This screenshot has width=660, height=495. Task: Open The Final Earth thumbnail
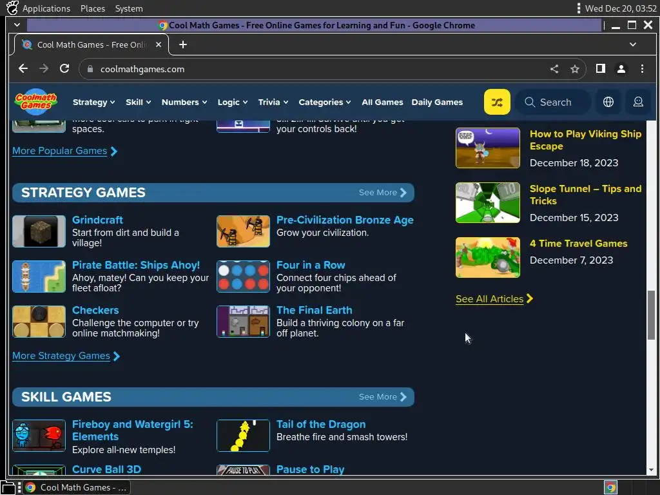click(x=243, y=321)
